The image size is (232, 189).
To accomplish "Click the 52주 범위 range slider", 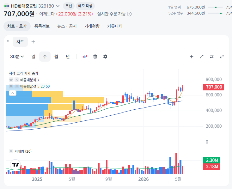I will tap(215, 13).
